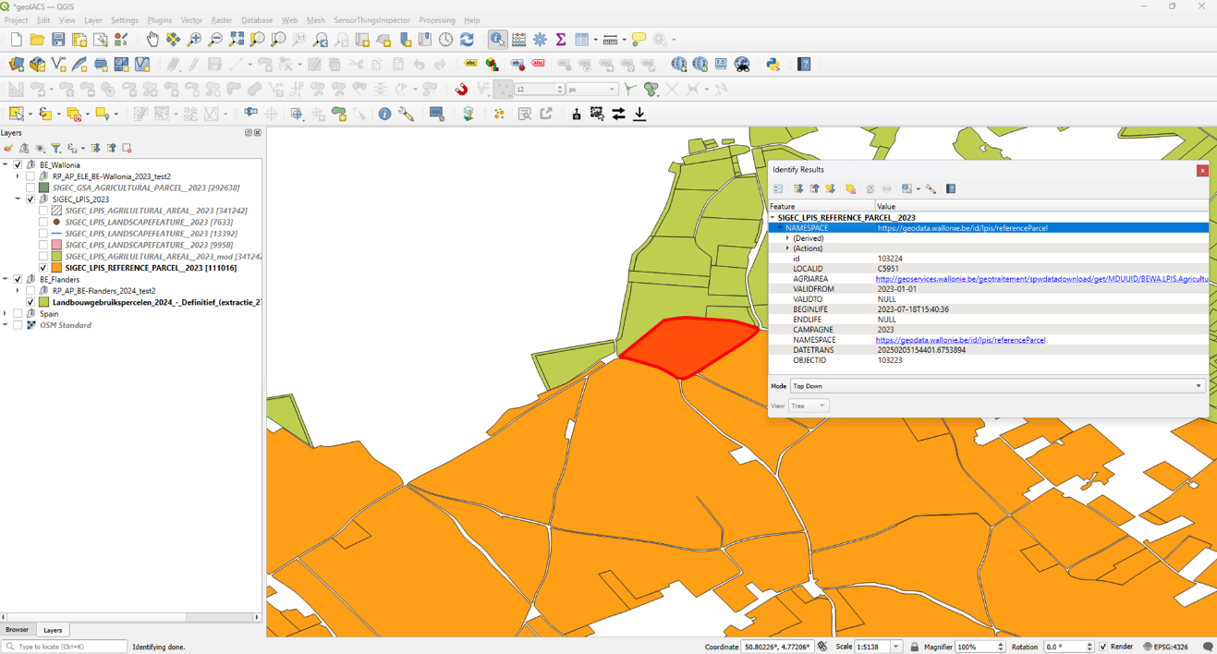Click the orange swatch of SIGEC_LPIS_REFERENCE_PARCEL layer
Screen dimensions: 1217x654
56,268
